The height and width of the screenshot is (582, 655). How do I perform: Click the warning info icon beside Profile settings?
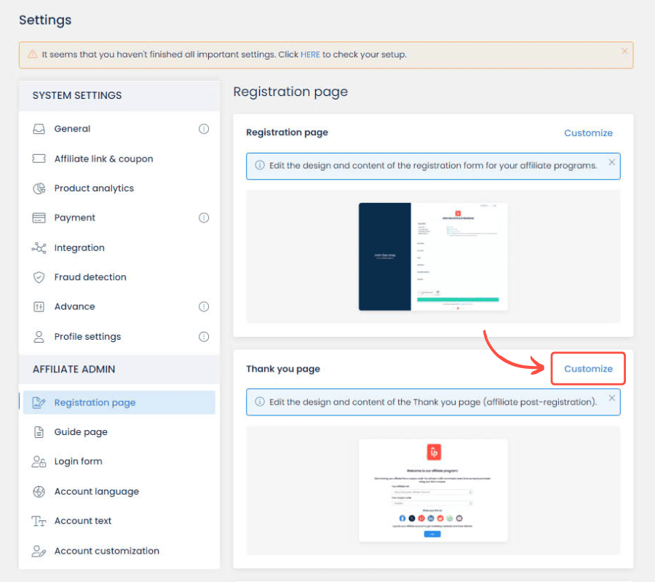204,337
